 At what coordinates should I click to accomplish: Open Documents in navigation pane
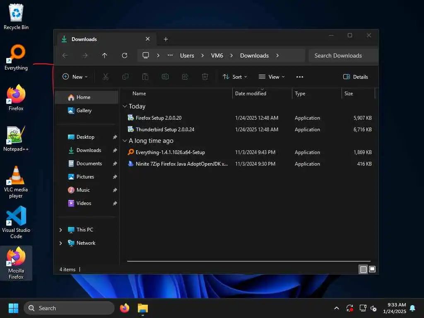pyautogui.click(x=87, y=164)
